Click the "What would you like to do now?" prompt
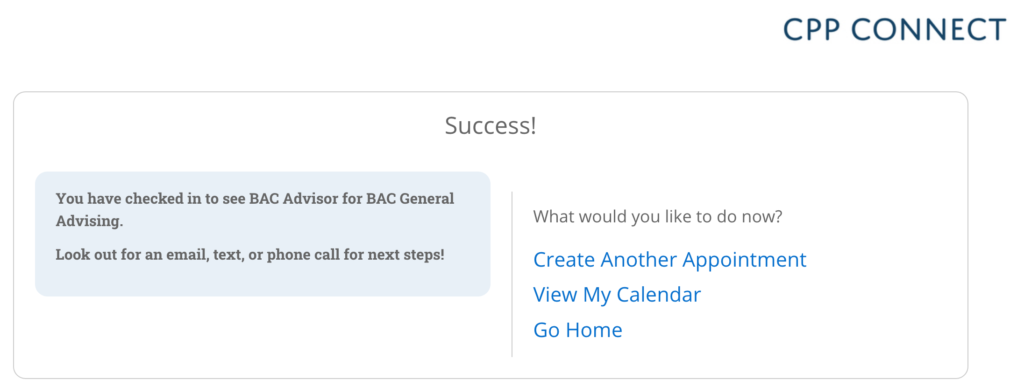 (x=657, y=217)
